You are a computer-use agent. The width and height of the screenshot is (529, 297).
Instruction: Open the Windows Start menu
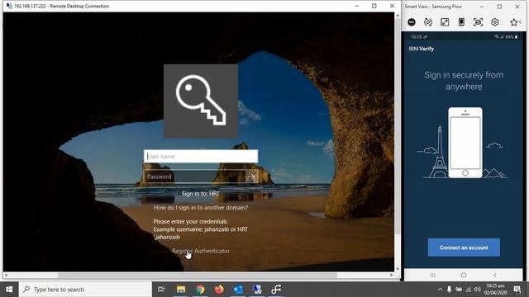coord(9,290)
